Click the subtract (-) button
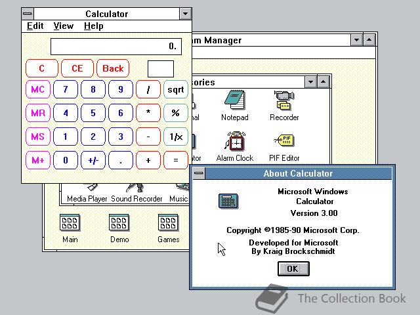Image resolution: width=420 pixels, height=315 pixels. click(x=148, y=136)
